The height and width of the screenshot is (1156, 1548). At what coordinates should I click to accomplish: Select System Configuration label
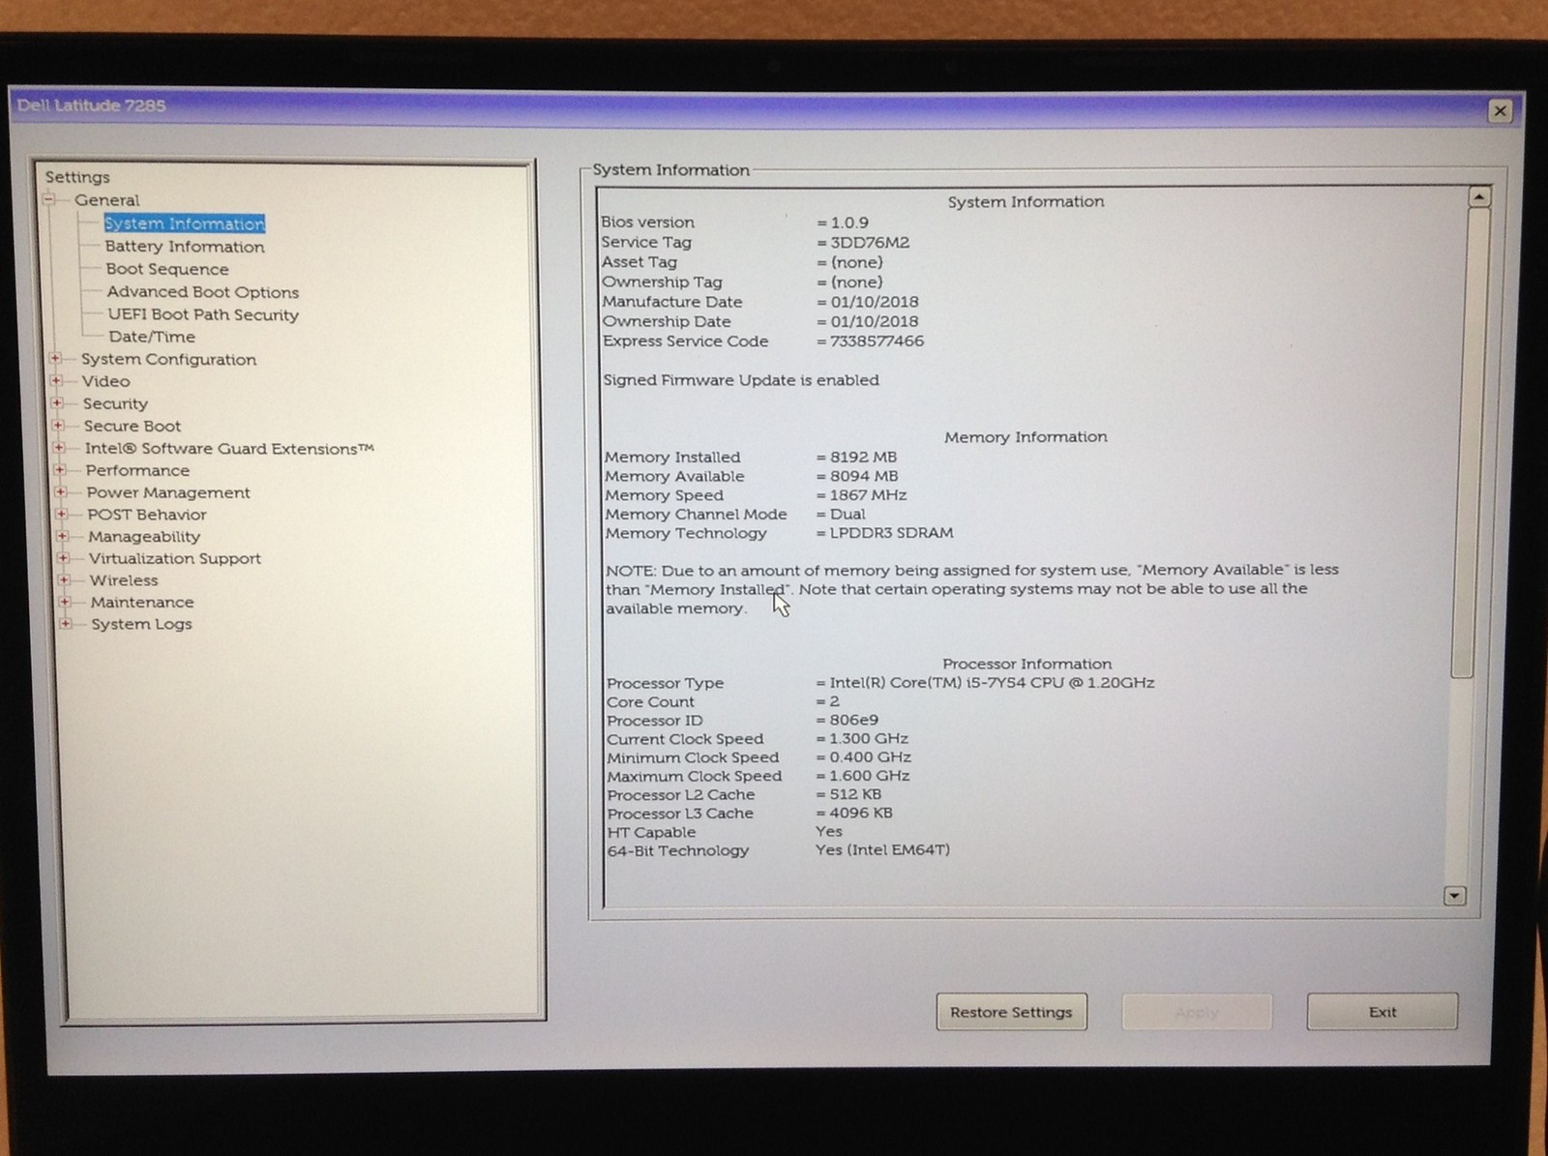coord(169,359)
